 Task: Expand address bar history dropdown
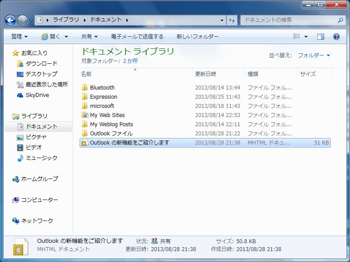(x=222, y=20)
